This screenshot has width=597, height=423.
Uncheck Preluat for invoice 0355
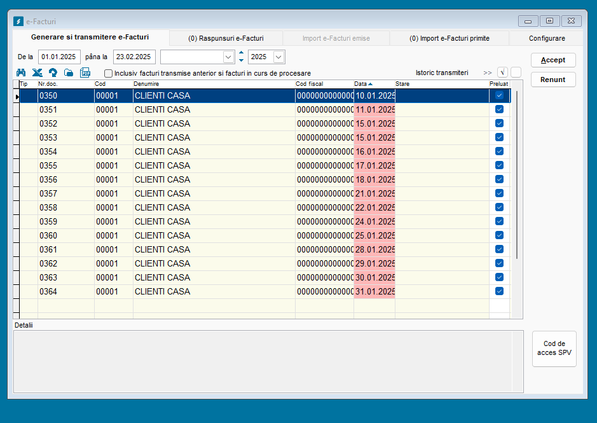[499, 165]
